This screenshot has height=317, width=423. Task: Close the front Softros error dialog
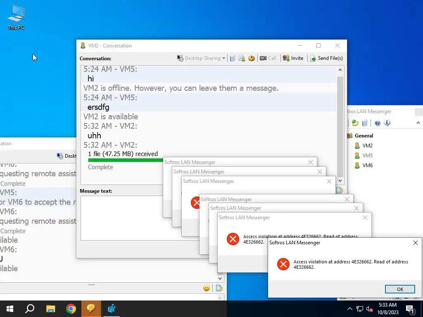click(416, 243)
